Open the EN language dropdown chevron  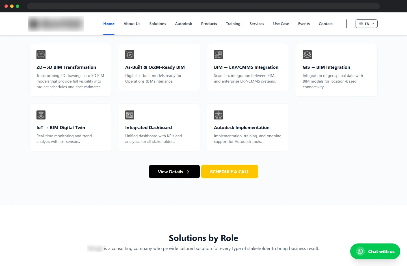[x=373, y=24]
